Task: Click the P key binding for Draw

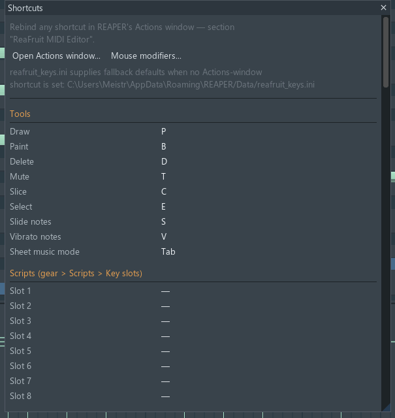Action: [164, 132]
